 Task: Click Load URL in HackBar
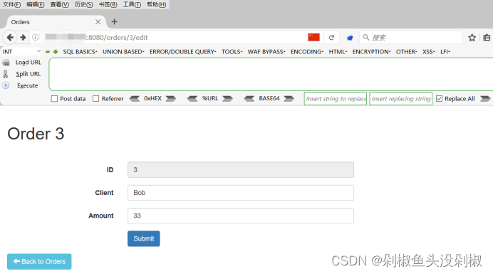coord(28,63)
